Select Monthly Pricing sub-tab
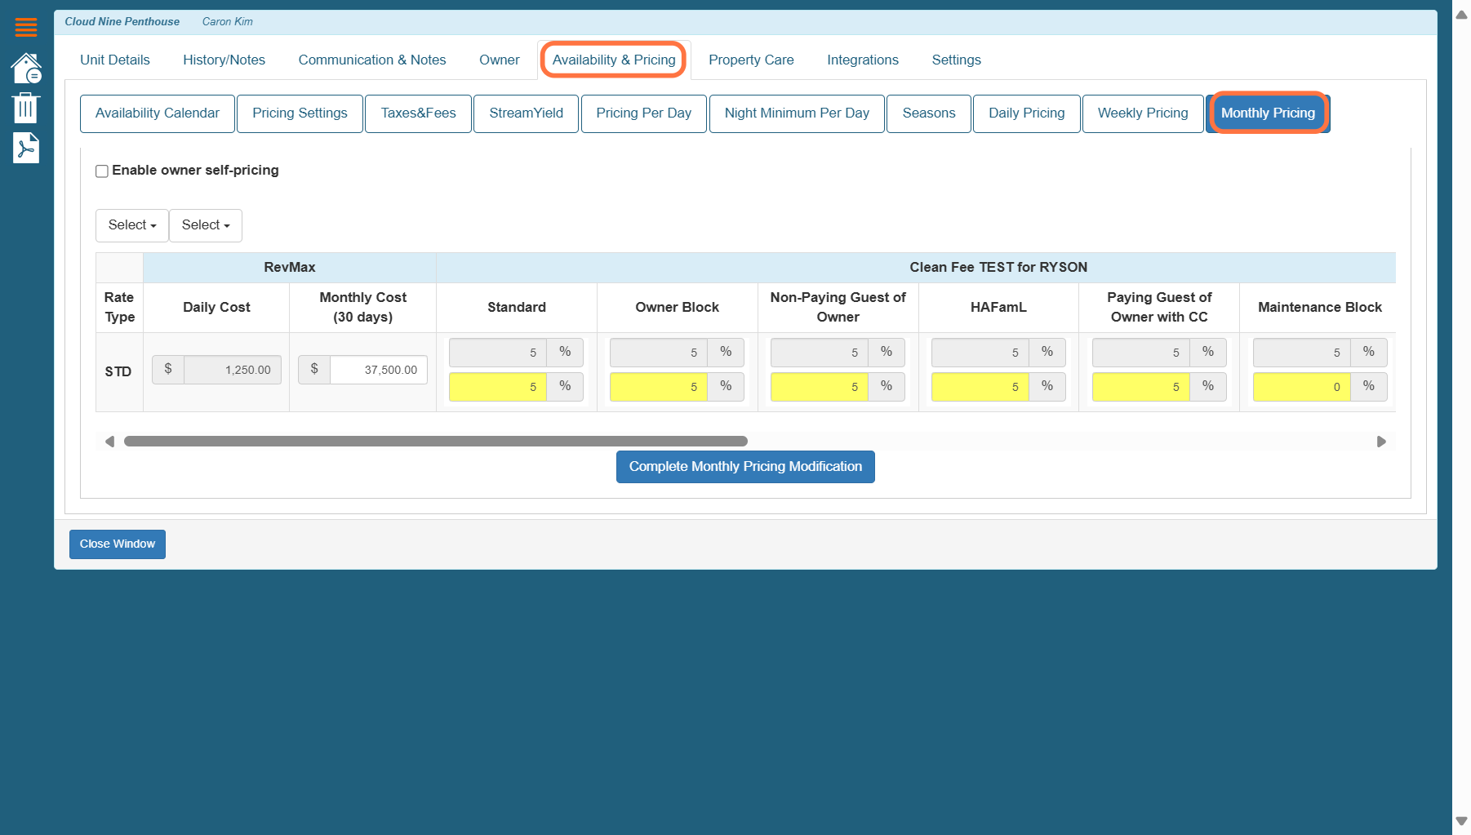1471x835 pixels. (x=1268, y=113)
